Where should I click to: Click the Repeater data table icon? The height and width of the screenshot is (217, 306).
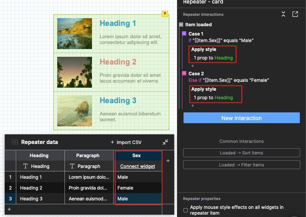(x=15, y=142)
